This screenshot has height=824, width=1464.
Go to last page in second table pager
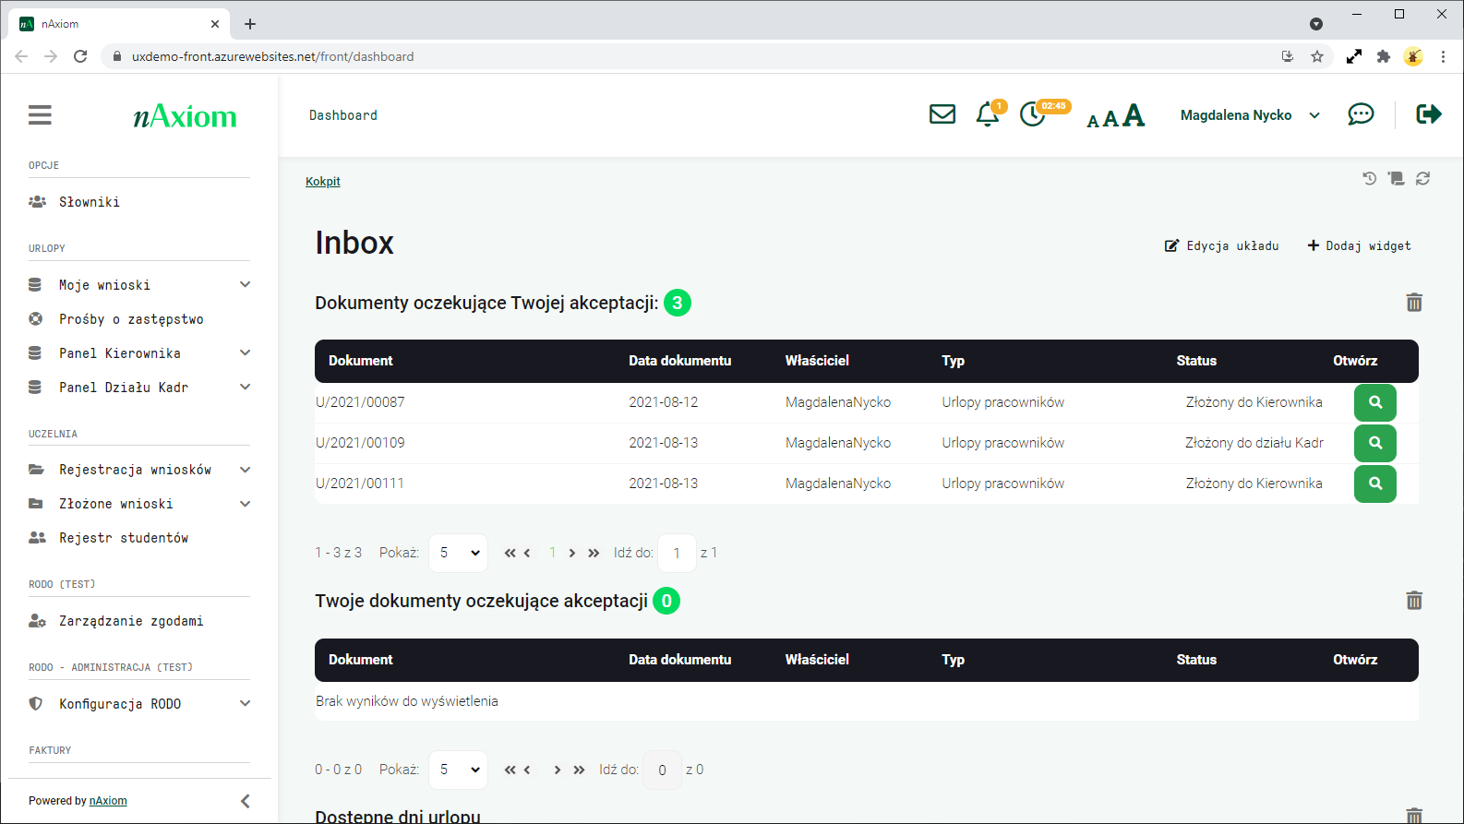[579, 770]
